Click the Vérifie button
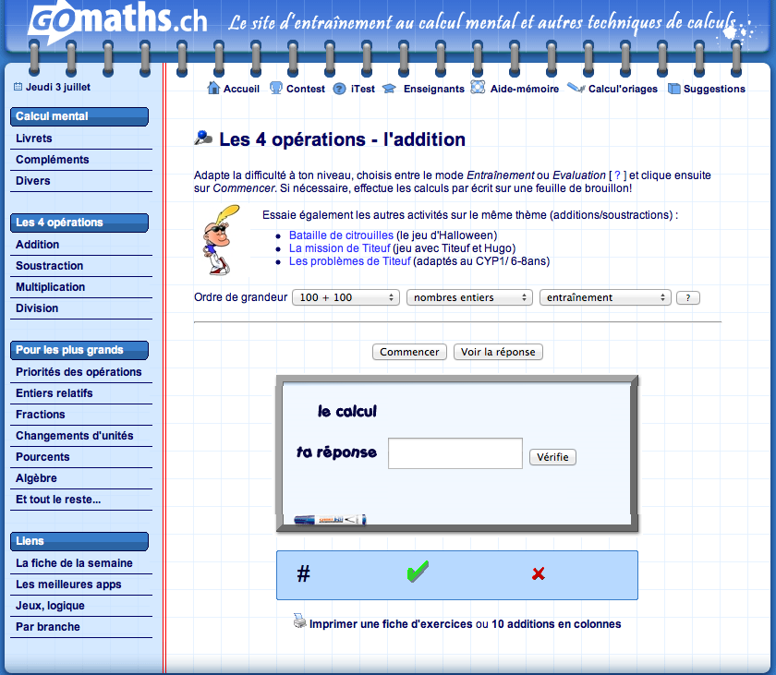 tap(552, 457)
